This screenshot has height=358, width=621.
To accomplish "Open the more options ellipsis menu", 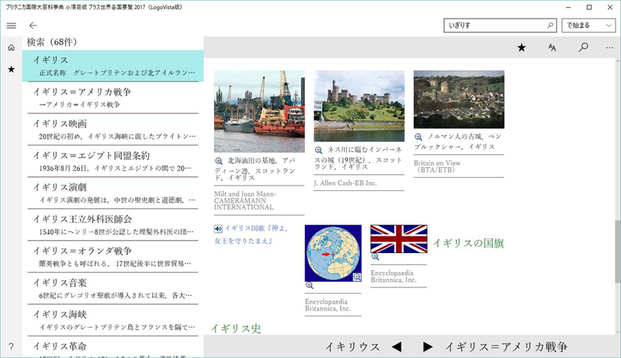I will pos(609,47).
